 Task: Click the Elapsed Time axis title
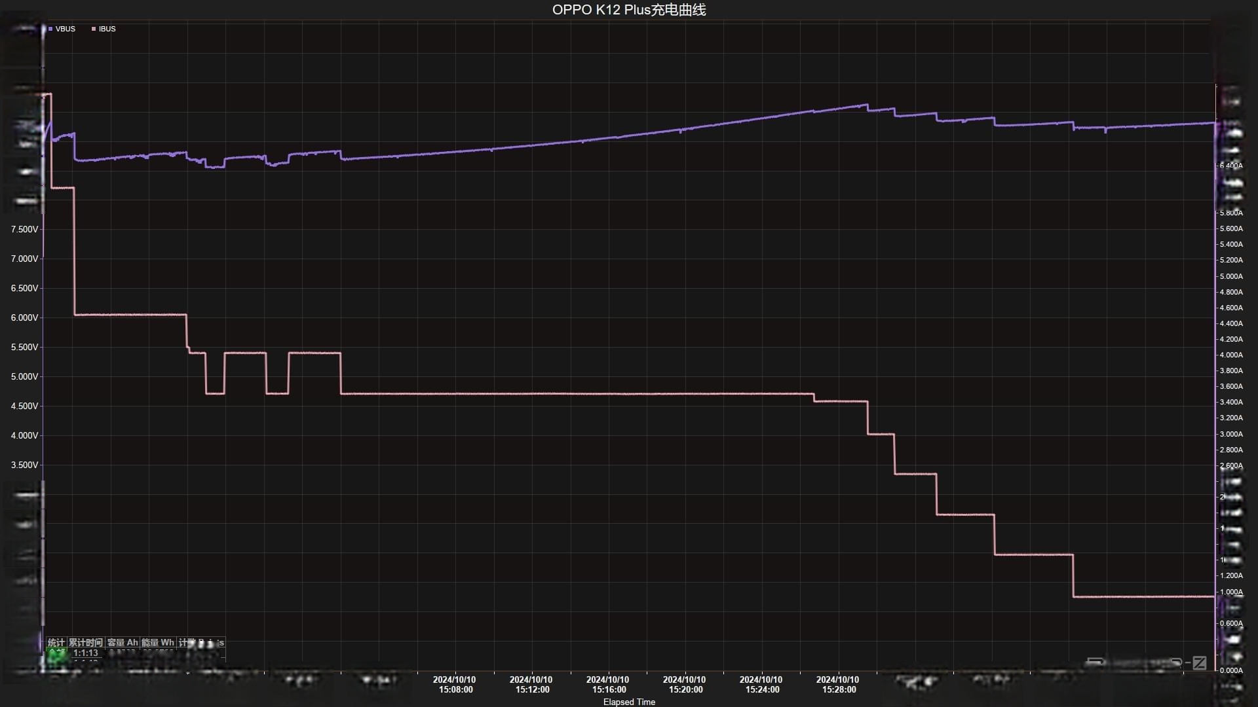point(629,702)
